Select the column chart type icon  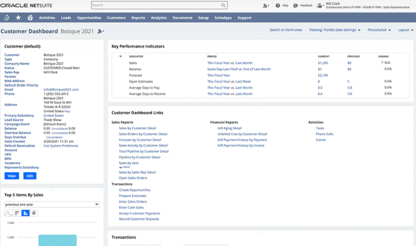pos(26,213)
